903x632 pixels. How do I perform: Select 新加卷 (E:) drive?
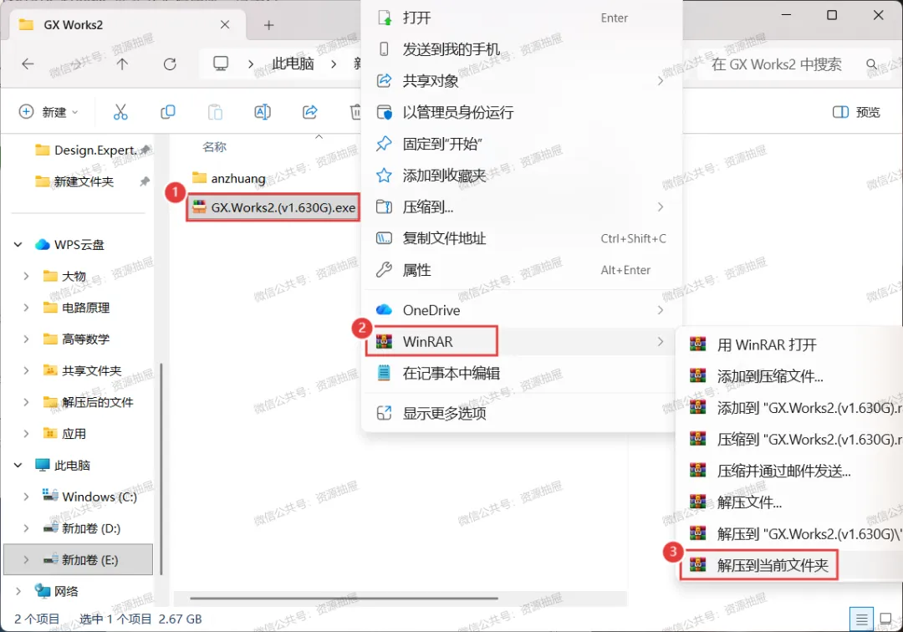tap(79, 559)
